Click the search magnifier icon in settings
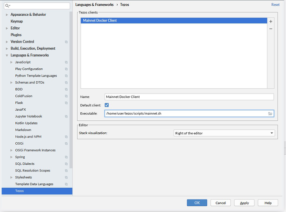 click(8, 6)
